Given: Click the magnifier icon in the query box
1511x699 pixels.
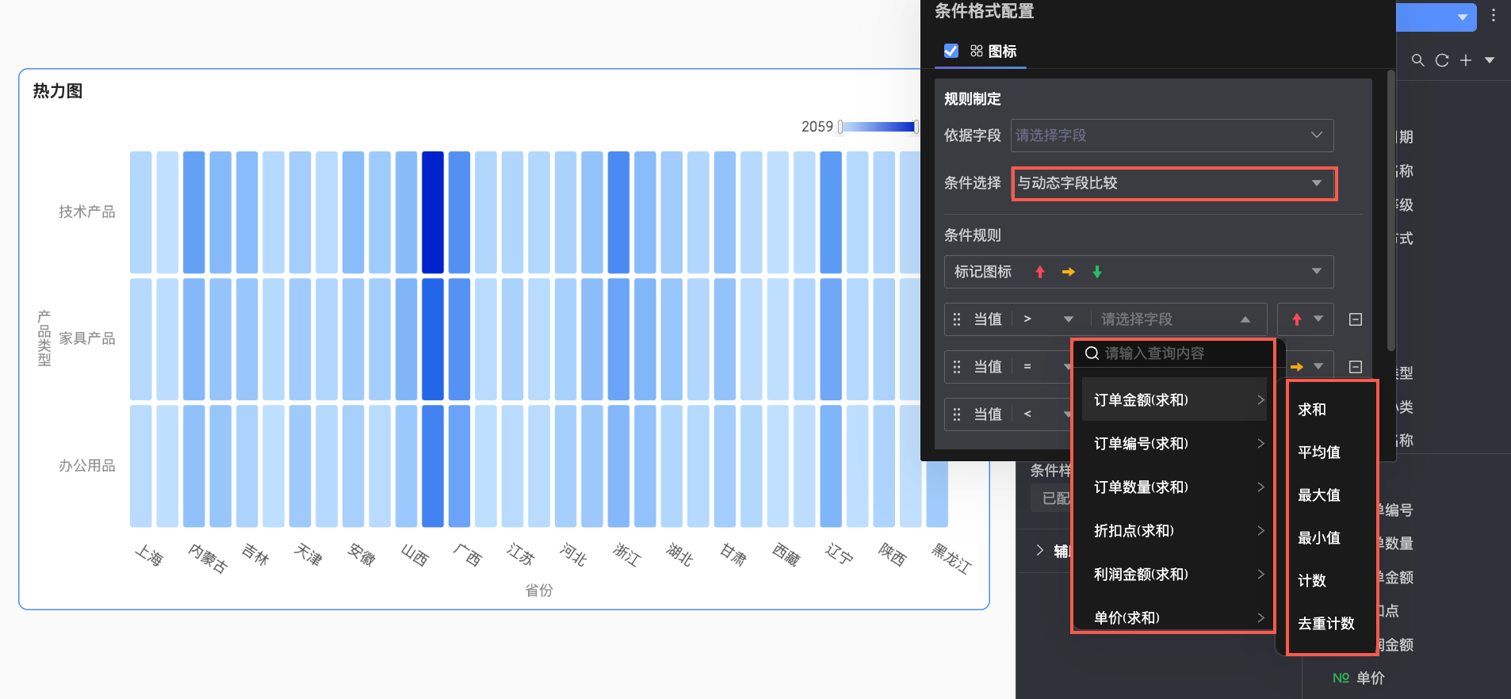Looking at the screenshot, I should click(x=1092, y=353).
